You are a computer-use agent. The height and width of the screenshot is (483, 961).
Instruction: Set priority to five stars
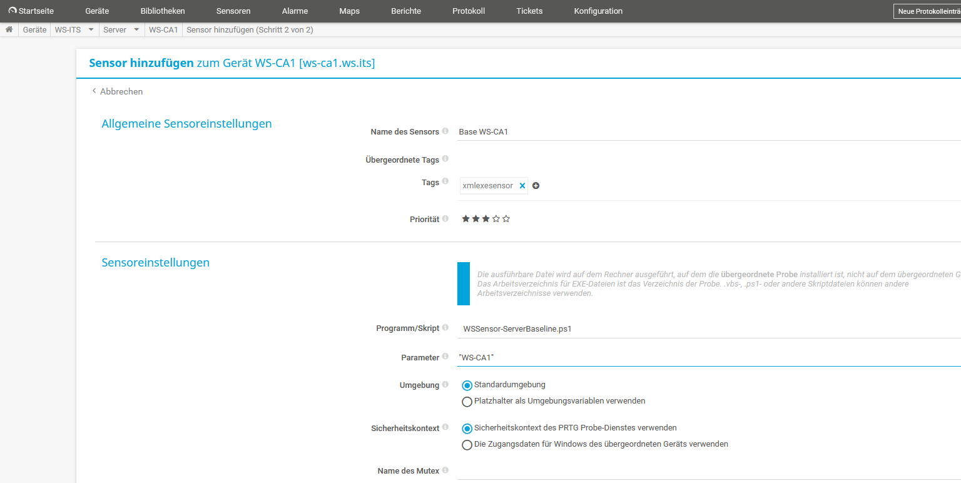coord(506,219)
